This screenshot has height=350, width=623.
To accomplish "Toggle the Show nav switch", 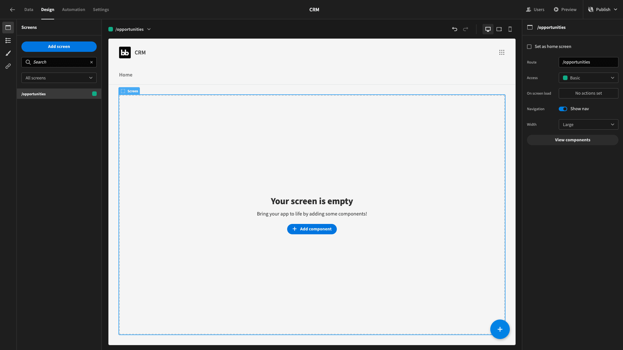I will pos(563,109).
